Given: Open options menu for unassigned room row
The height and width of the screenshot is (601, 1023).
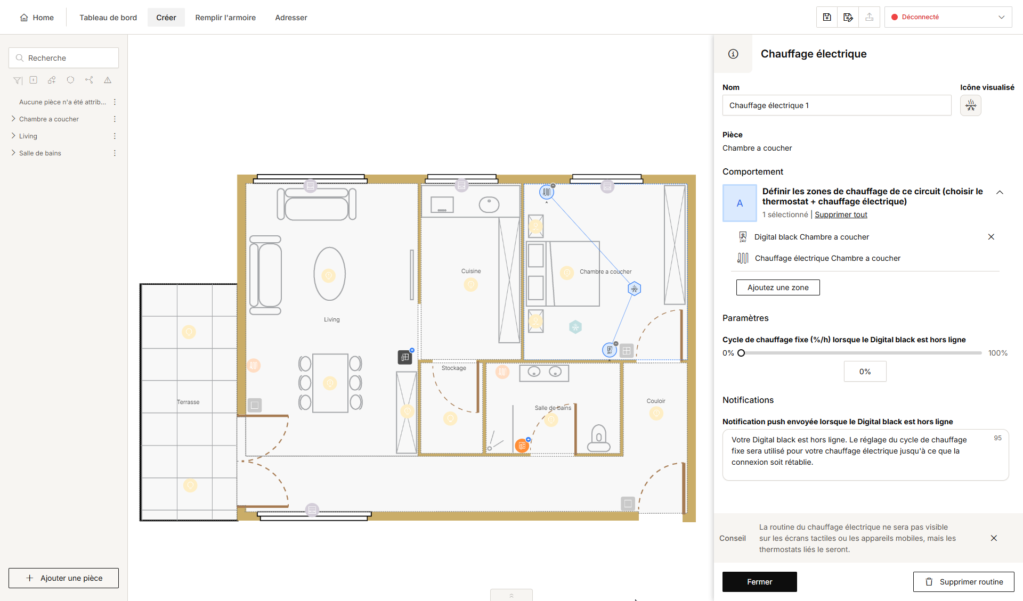Looking at the screenshot, I should tap(115, 102).
